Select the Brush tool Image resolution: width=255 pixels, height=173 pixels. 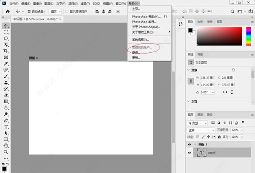tap(6, 76)
